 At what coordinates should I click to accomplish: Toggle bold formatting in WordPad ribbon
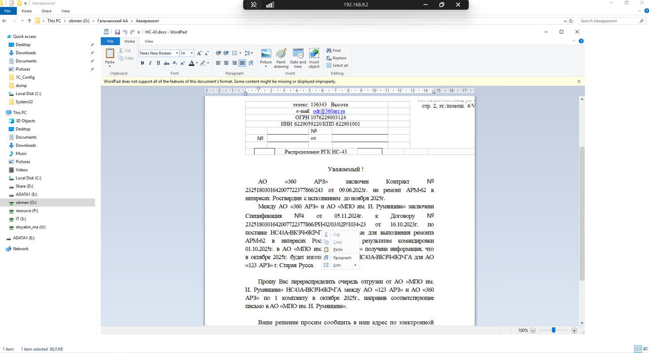(142, 63)
